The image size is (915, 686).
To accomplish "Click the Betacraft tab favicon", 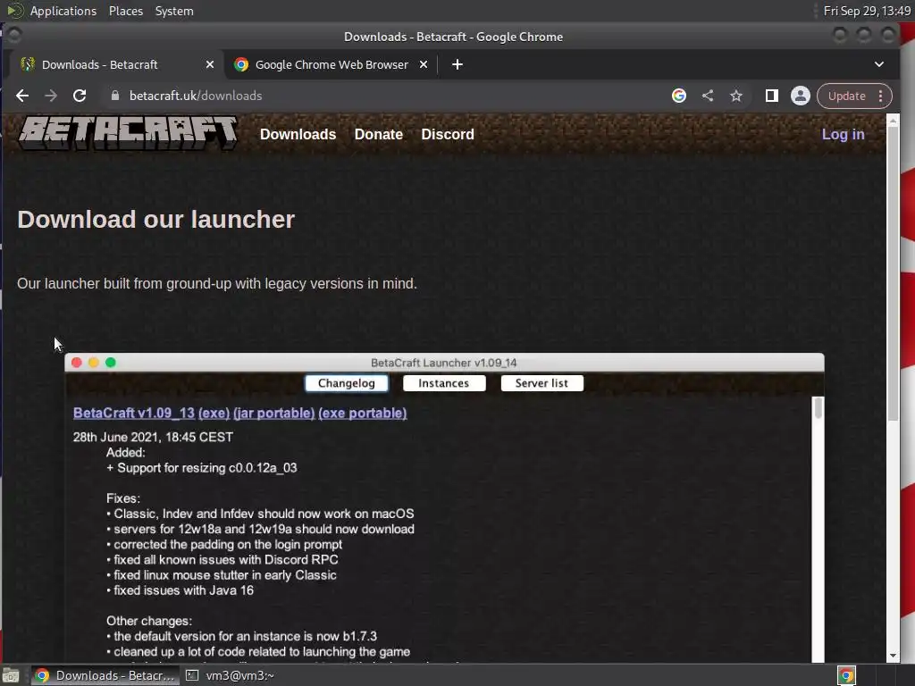I will (28, 64).
